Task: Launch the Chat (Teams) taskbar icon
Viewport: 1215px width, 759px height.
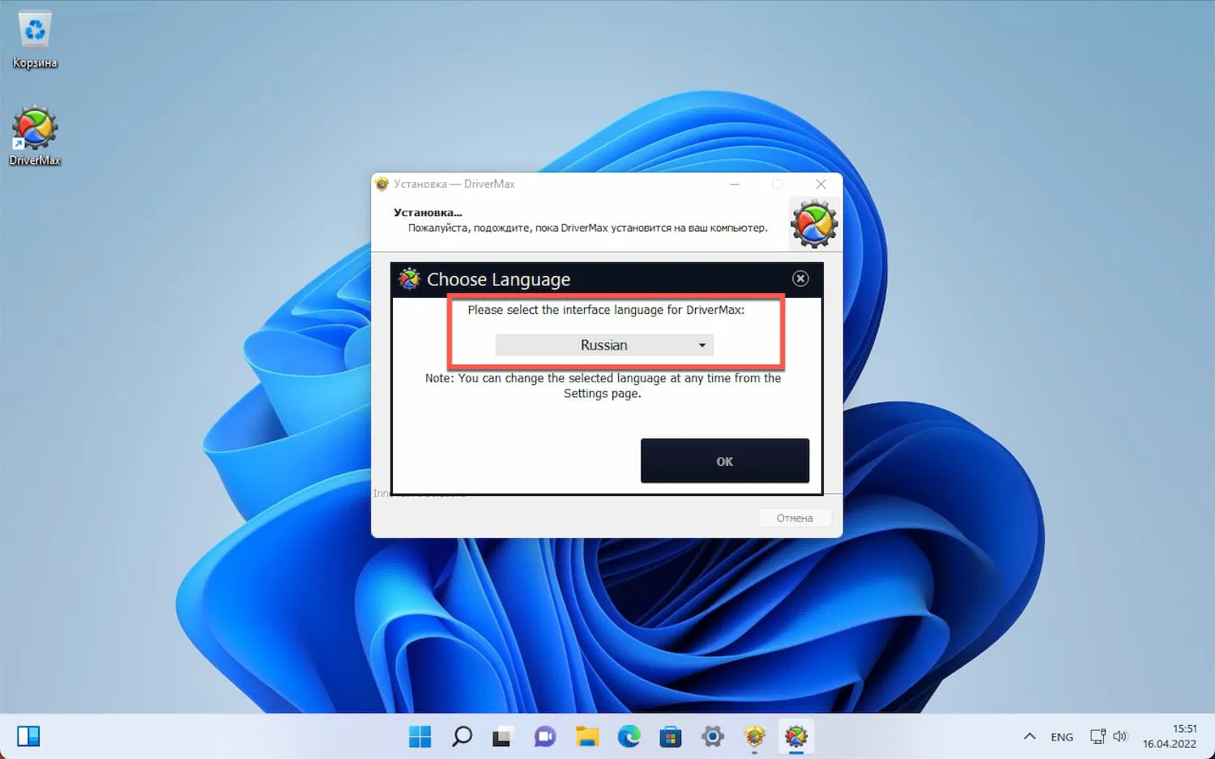Action: tap(545, 736)
